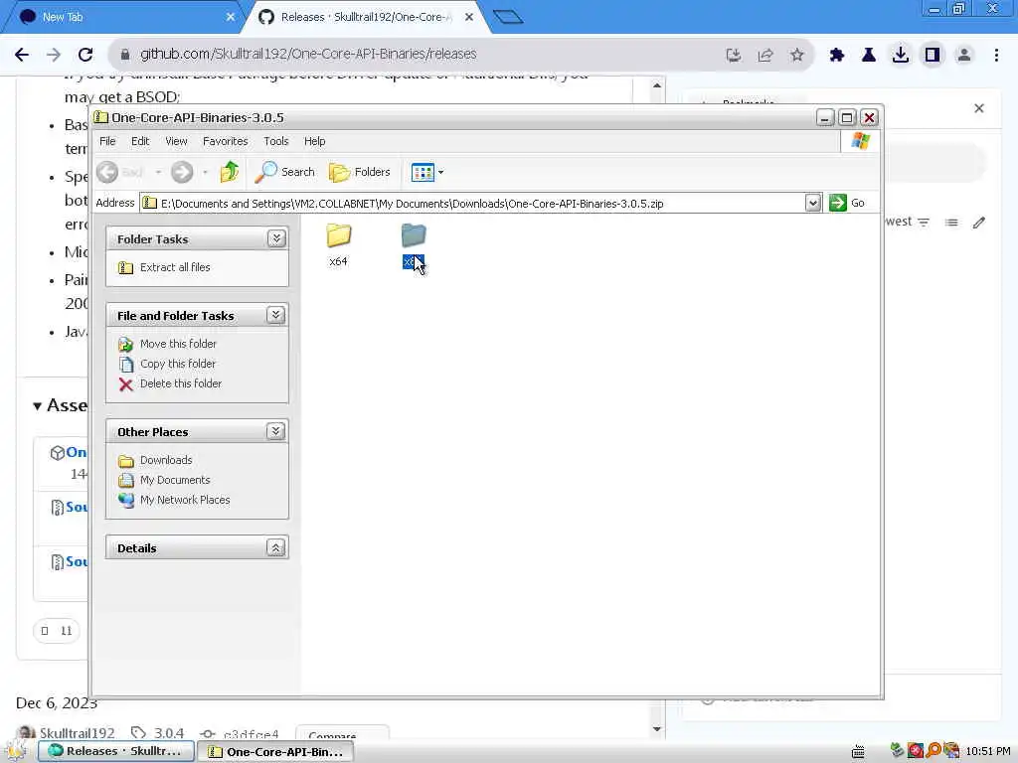Reload the GitHub releases page
The height and width of the screenshot is (763, 1018).
[85, 55]
